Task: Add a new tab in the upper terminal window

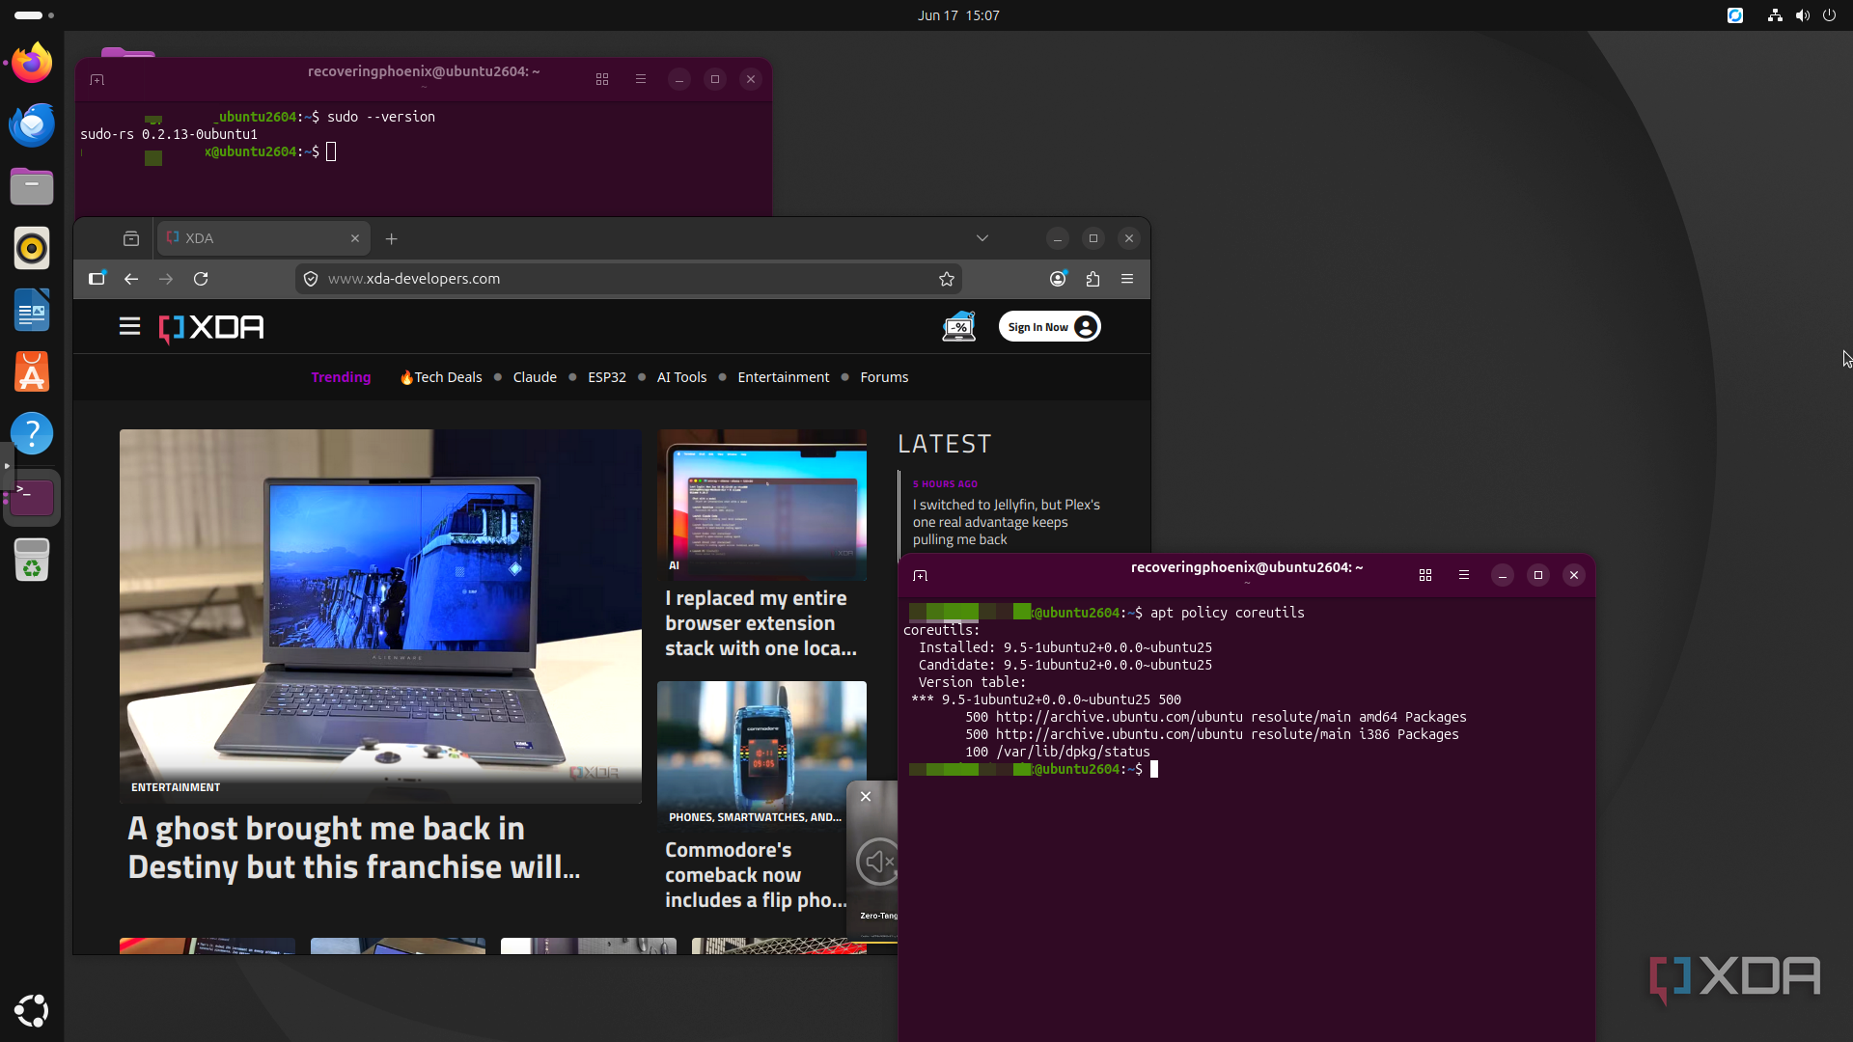Action: [97, 79]
